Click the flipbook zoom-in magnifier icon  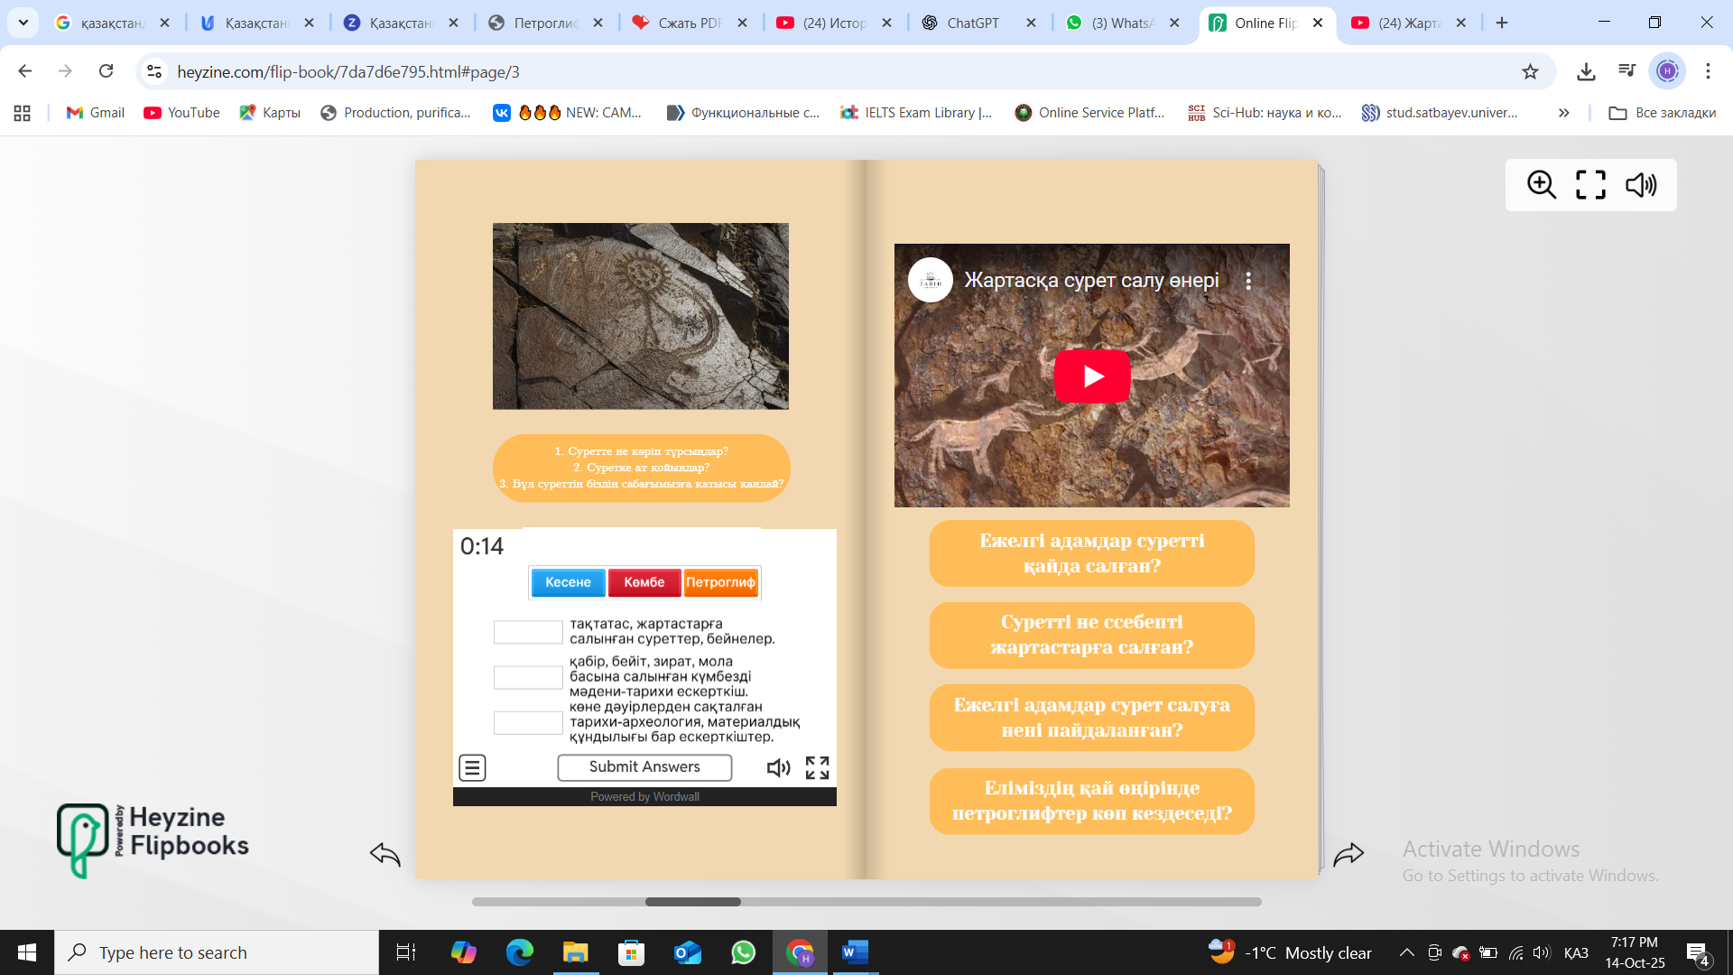click(1542, 185)
